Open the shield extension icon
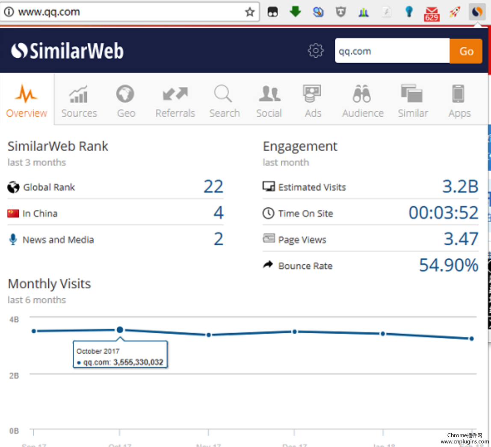 point(341,12)
